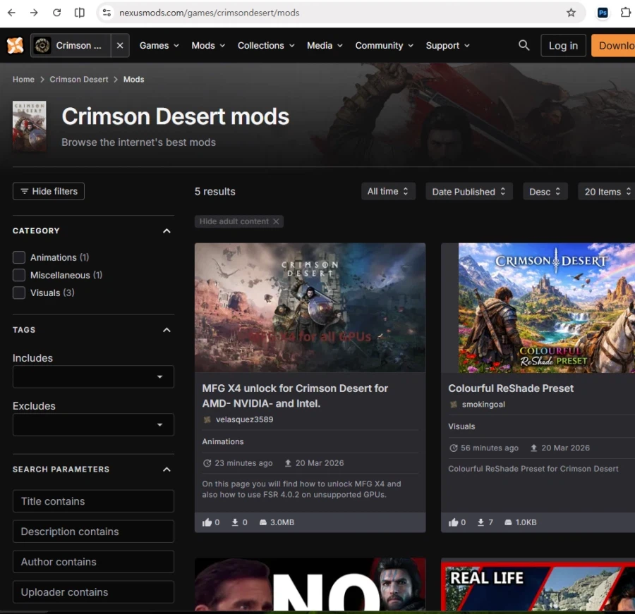Click the Title contains search field
635x614 pixels.
coord(93,501)
